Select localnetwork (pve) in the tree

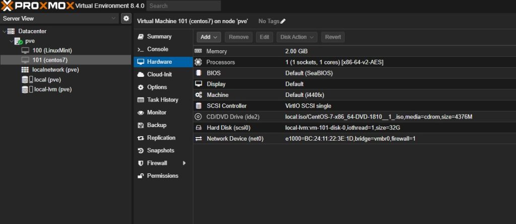point(55,70)
